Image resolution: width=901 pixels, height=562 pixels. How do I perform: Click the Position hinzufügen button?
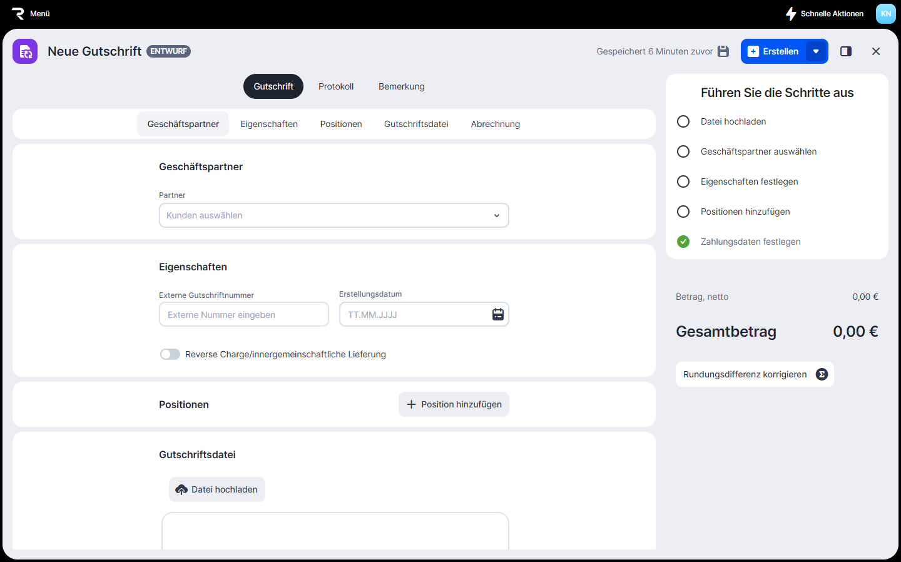click(x=454, y=404)
